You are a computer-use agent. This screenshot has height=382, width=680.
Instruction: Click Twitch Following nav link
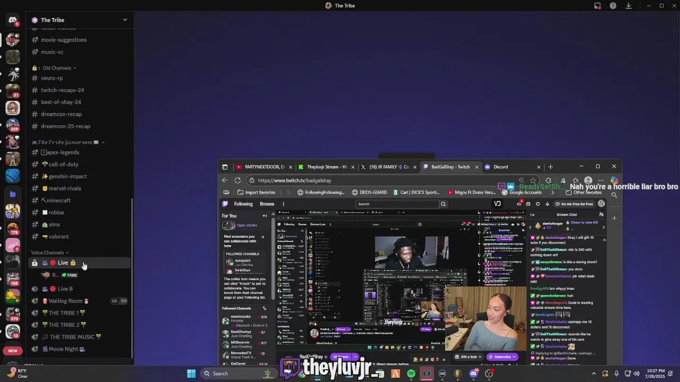(x=243, y=204)
